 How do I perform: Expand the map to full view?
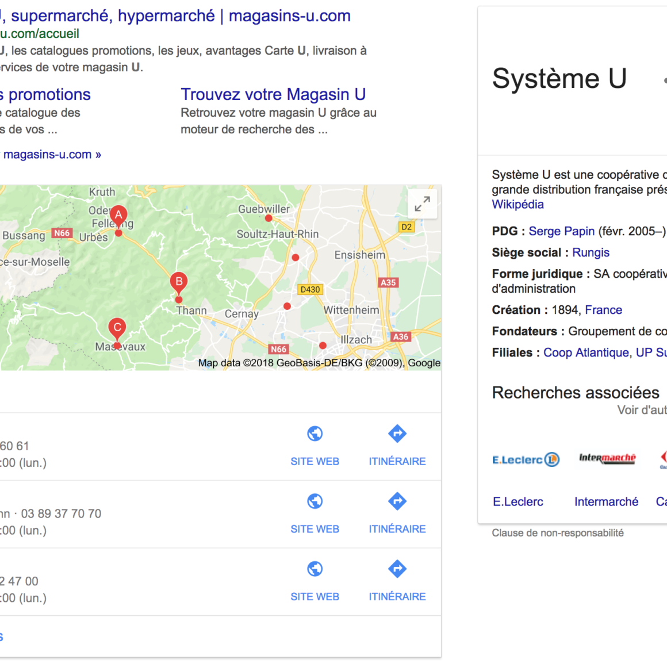422,204
